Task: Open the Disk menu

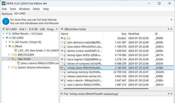Action: (x=4, y=9)
